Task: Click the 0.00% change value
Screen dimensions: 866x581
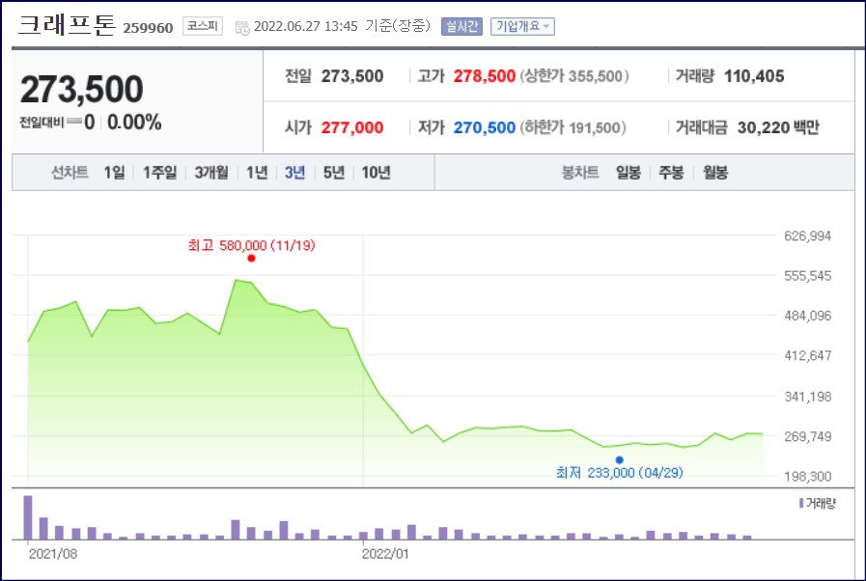Action: pos(134,122)
